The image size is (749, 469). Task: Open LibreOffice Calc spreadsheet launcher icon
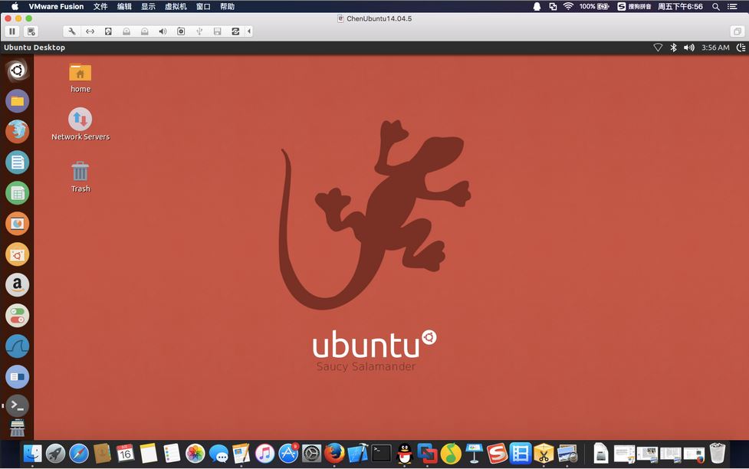click(17, 192)
